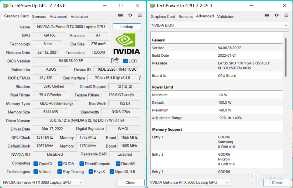Click the Driver Version field
Viewport: 293px width, 188px height.
click(87, 120)
